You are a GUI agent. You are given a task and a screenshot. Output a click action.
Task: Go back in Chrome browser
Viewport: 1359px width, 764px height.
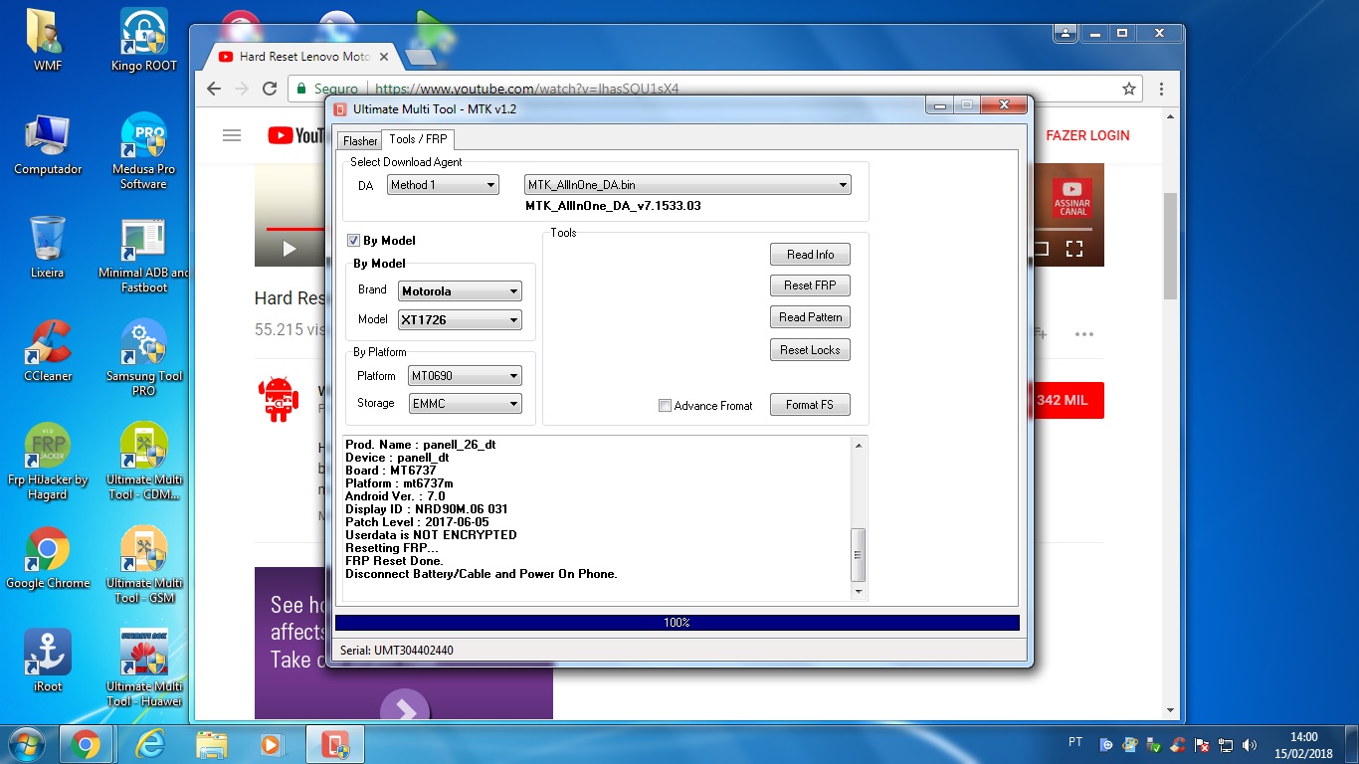(214, 89)
